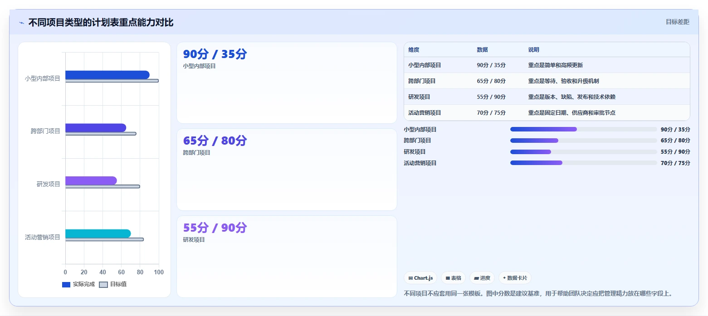Screen dimensions: 708x316
Task: Select the 进度 chip
Action: point(482,278)
